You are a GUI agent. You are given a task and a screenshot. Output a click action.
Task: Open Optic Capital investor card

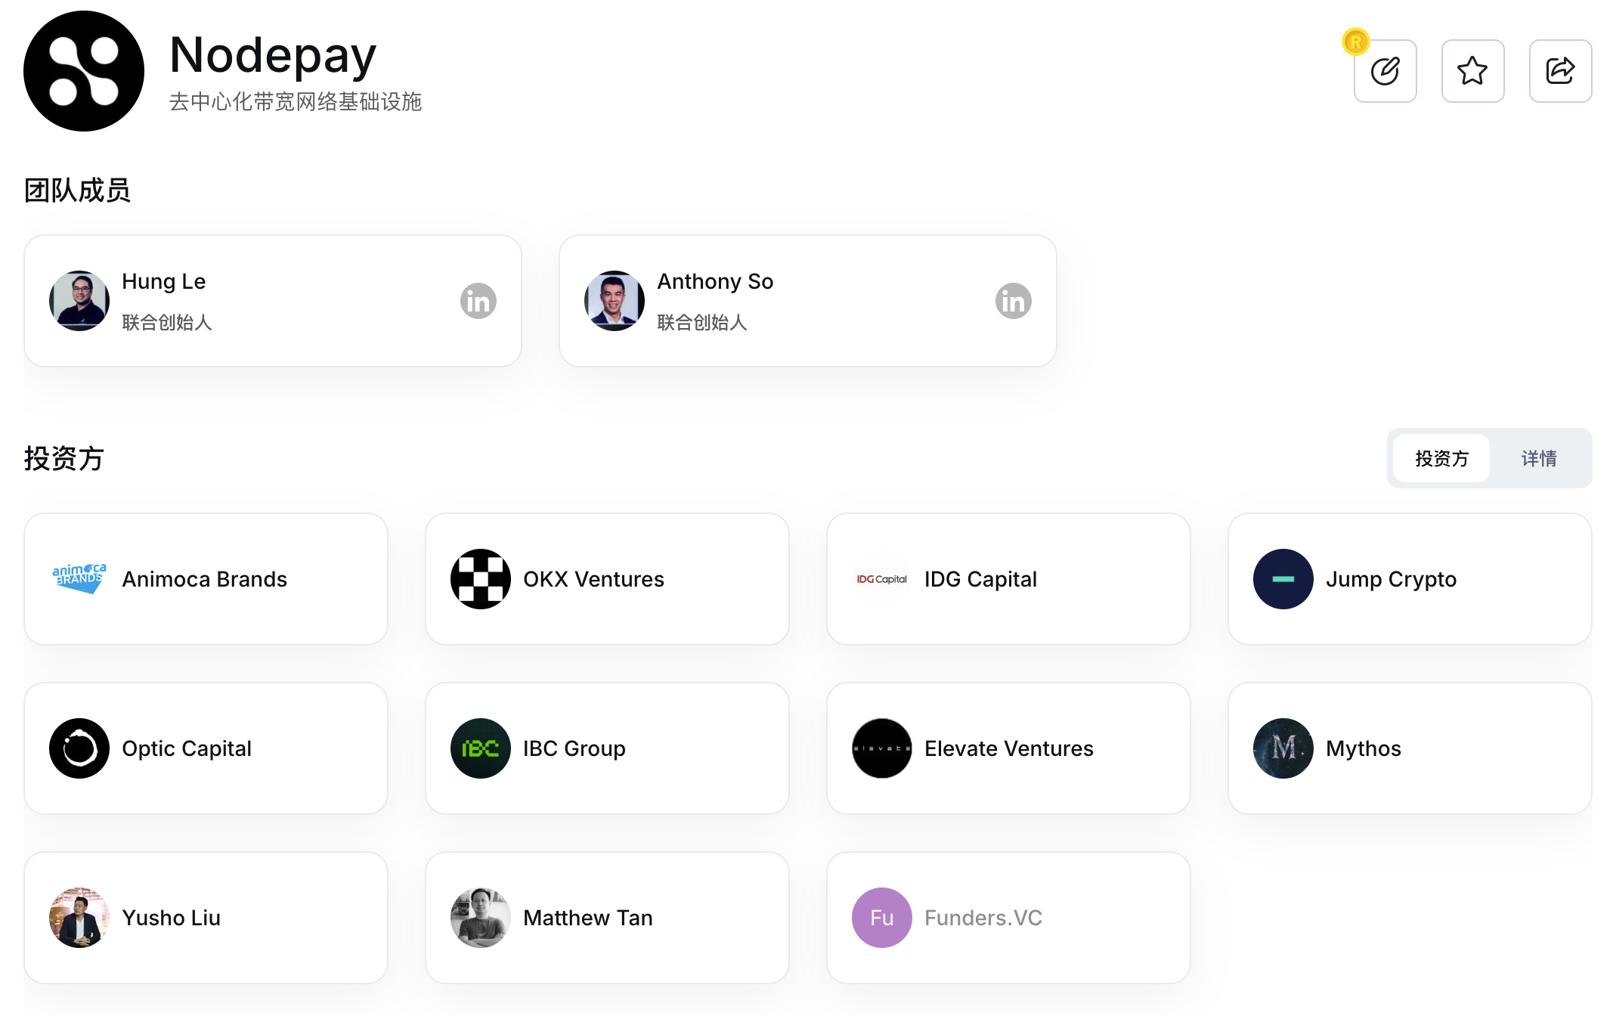206,748
